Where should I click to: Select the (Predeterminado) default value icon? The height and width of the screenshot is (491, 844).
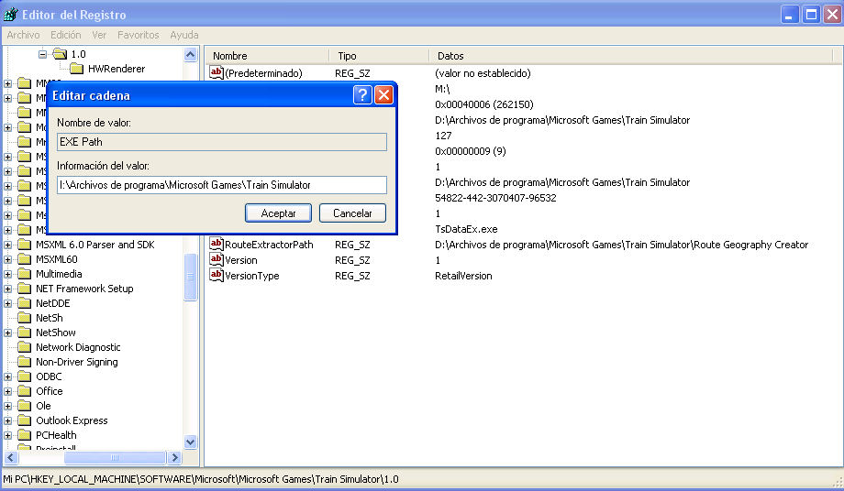point(217,73)
